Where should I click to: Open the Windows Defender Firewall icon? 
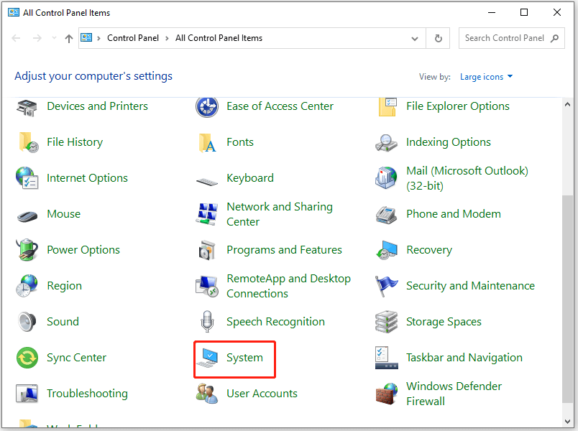coord(386,394)
